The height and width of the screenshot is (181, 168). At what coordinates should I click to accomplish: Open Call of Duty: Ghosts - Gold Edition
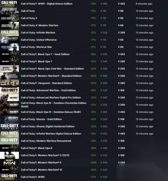point(41,119)
